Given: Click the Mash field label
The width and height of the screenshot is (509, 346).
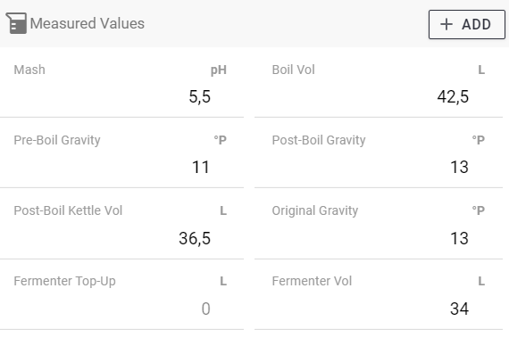Looking at the screenshot, I should (29, 70).
